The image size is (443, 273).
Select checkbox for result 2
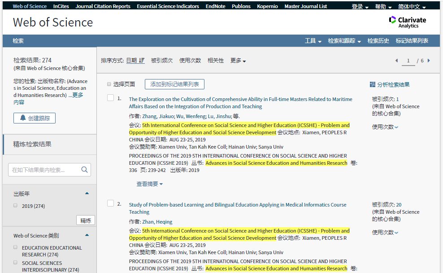(x=110, y=203)
